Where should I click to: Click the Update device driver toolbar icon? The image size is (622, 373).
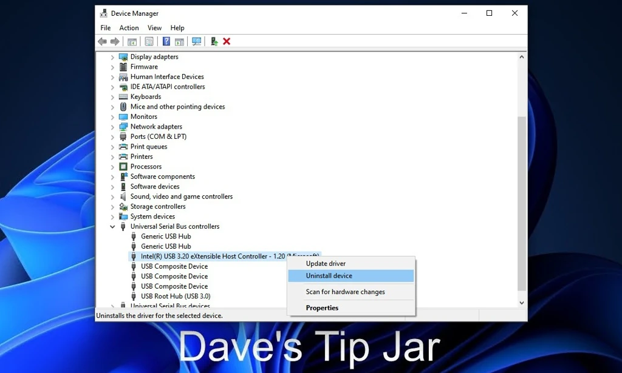click(214, 41)
